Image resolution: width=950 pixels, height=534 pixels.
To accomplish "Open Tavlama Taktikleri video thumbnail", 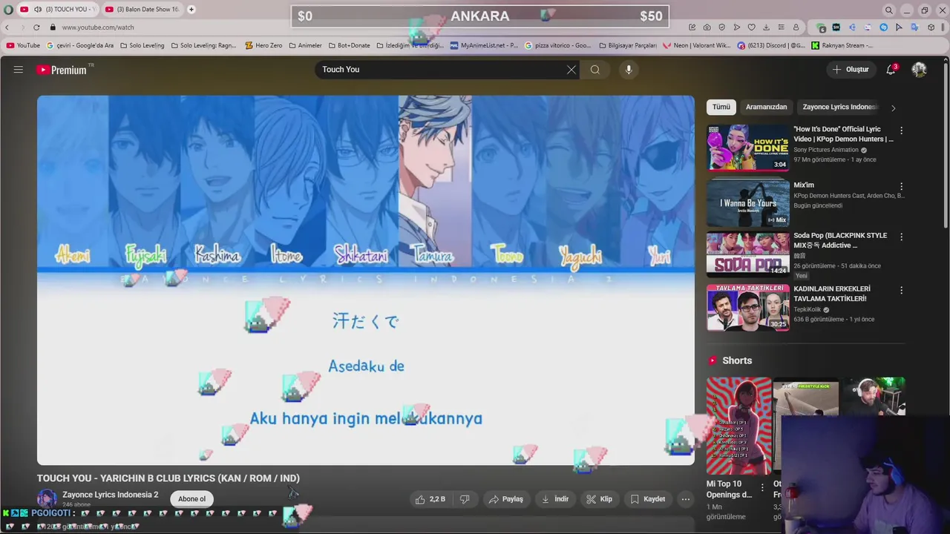I will (x=748, y=308).
